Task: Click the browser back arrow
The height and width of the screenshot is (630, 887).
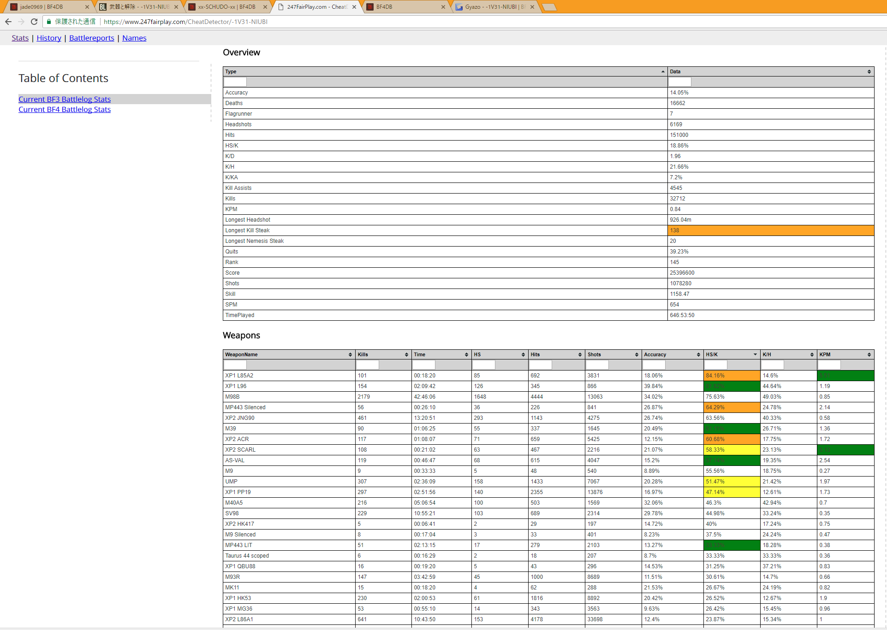Action: [x=8, y=22]
